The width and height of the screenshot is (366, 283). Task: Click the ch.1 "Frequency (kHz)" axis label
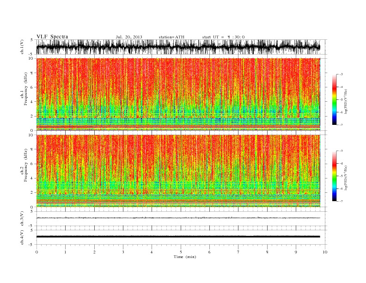[x=26, y=89]
